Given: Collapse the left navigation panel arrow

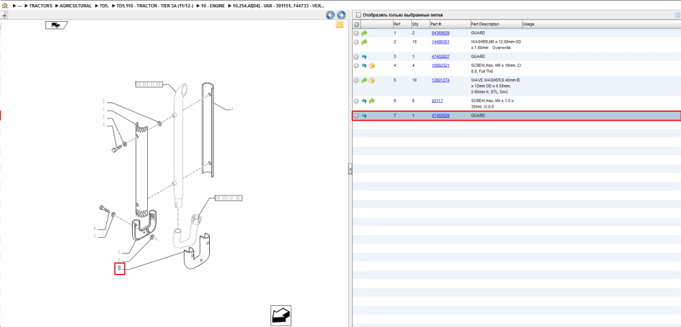Looking at the screenshot, I should pos(4,15).
